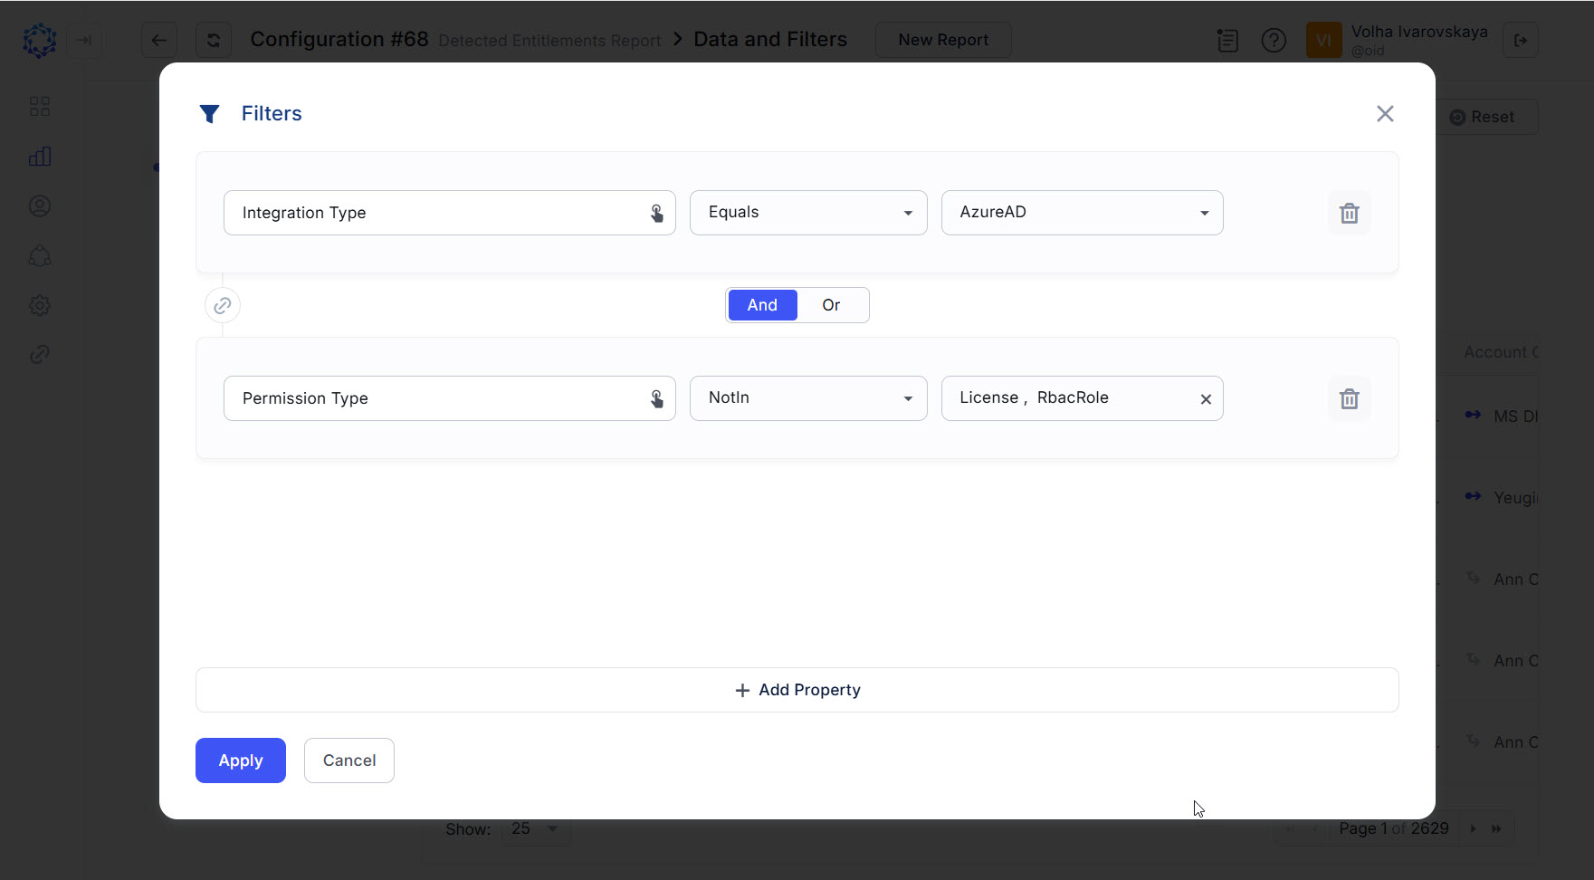This screenshot has width=1594, height=880.
Task: Click the Configuration #68 title
Action: (339, 39)
